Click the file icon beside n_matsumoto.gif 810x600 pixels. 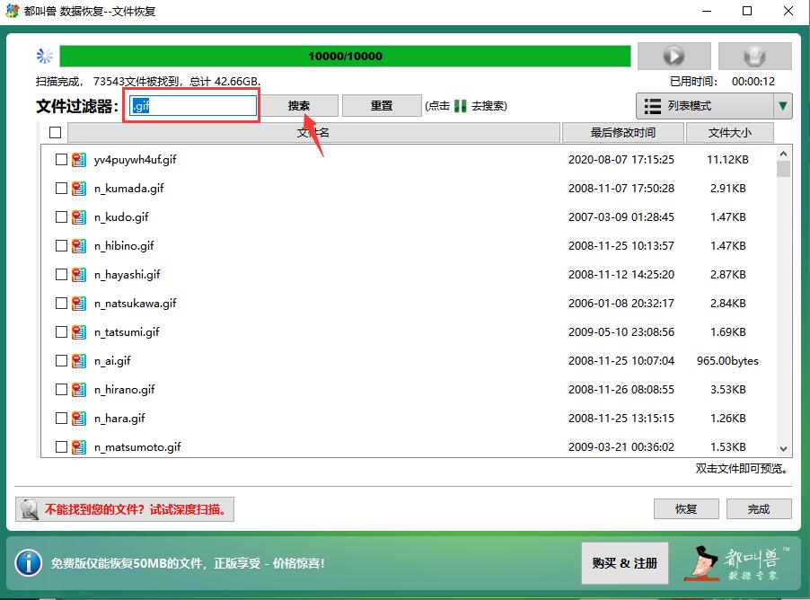79,447
